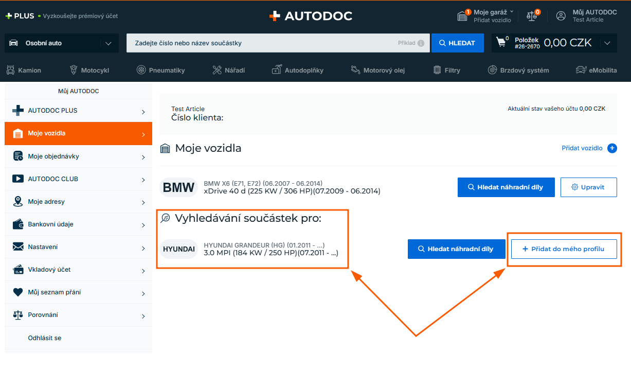The image size is (631, 370).
Task: Click the info icon next to Příklad
Action: point(421,43)
